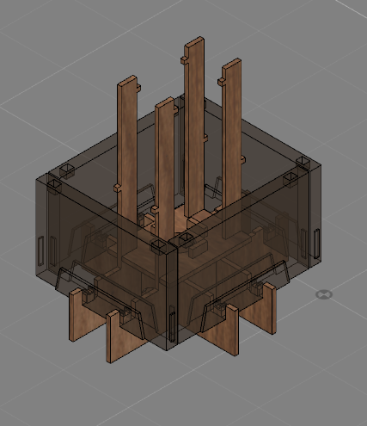Select the translucent dark box enclosure
The width and height of the screenshot is (367, 426).
[x=179, y=223]
